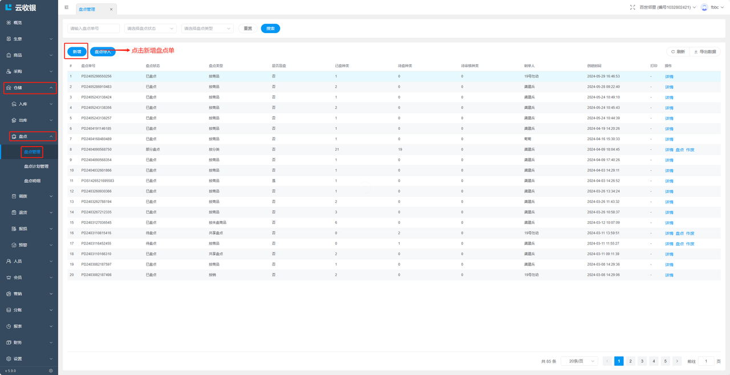Click the 请输入盘点单号 input field
This screenshot has width=730, height=375.
94,28
